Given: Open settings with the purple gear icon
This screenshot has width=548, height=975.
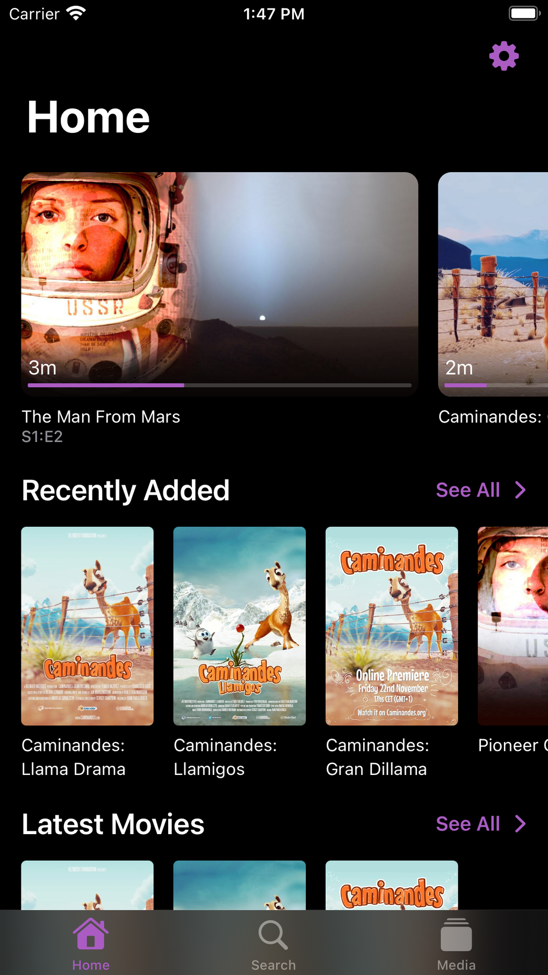Looking at the screenshot, I should (x=503, y=56).
